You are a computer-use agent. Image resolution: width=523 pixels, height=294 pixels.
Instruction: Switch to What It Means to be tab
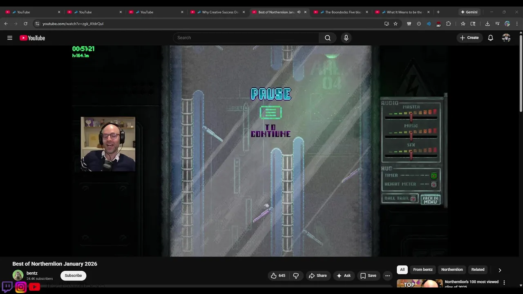pyautogui.click(x=402, y=12)
